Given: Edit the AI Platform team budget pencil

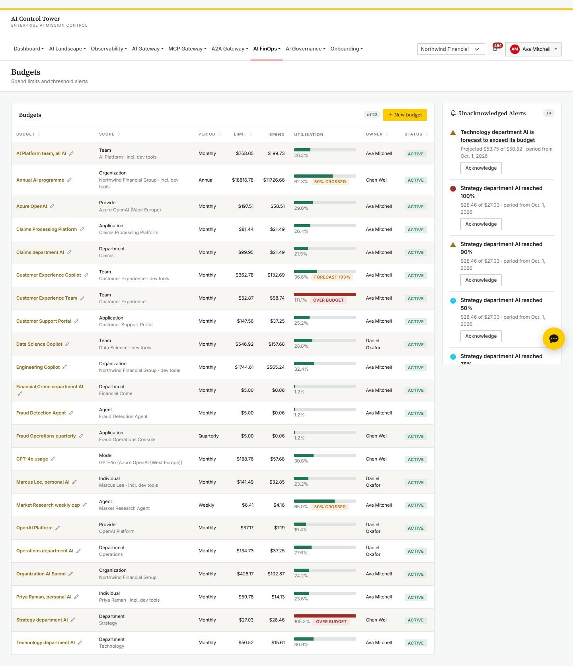Looking at the screenshot, I should pos(71,153).
